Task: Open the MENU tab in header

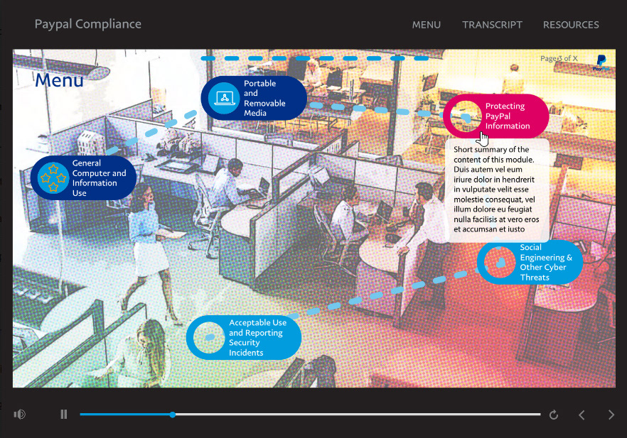Action: pos(427,25)
